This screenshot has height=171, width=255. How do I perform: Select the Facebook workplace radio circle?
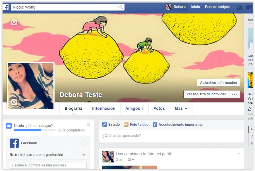pyautogui.click(x=84, y=143)
